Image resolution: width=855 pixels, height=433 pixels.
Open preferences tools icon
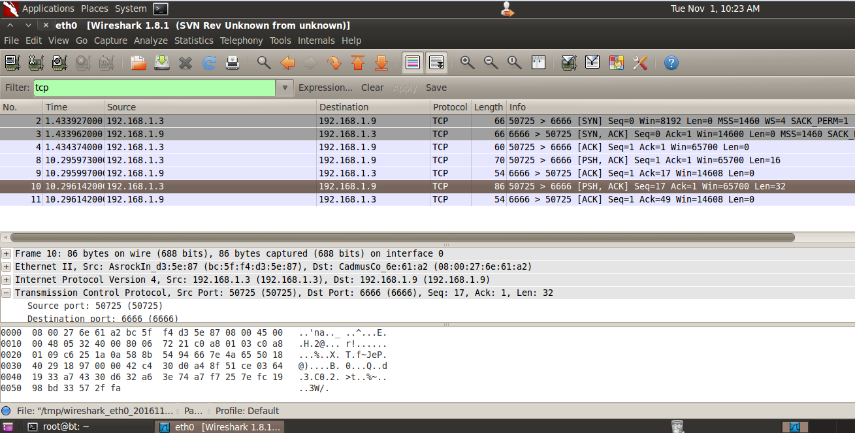pyautogui.click(x=640, y=63)
